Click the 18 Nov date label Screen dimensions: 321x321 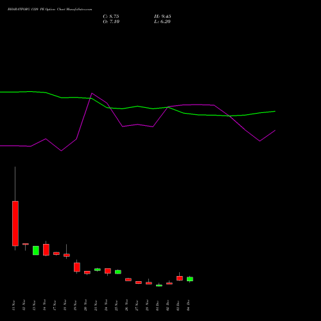coord(65,305)
